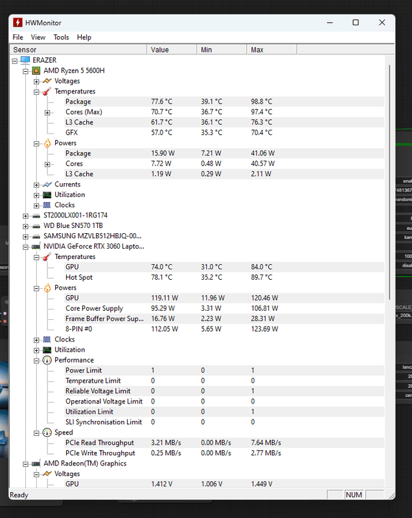The image size is (412, 518).
Task: Collapse the CPU Powers node
Action: tap(36, 144)
